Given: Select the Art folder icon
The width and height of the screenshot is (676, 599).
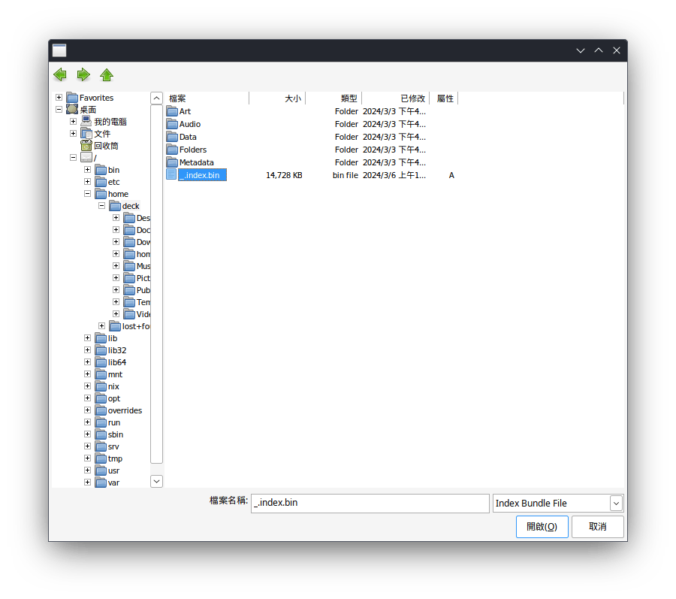Looking at the screenshot, I should coord(172,111).
